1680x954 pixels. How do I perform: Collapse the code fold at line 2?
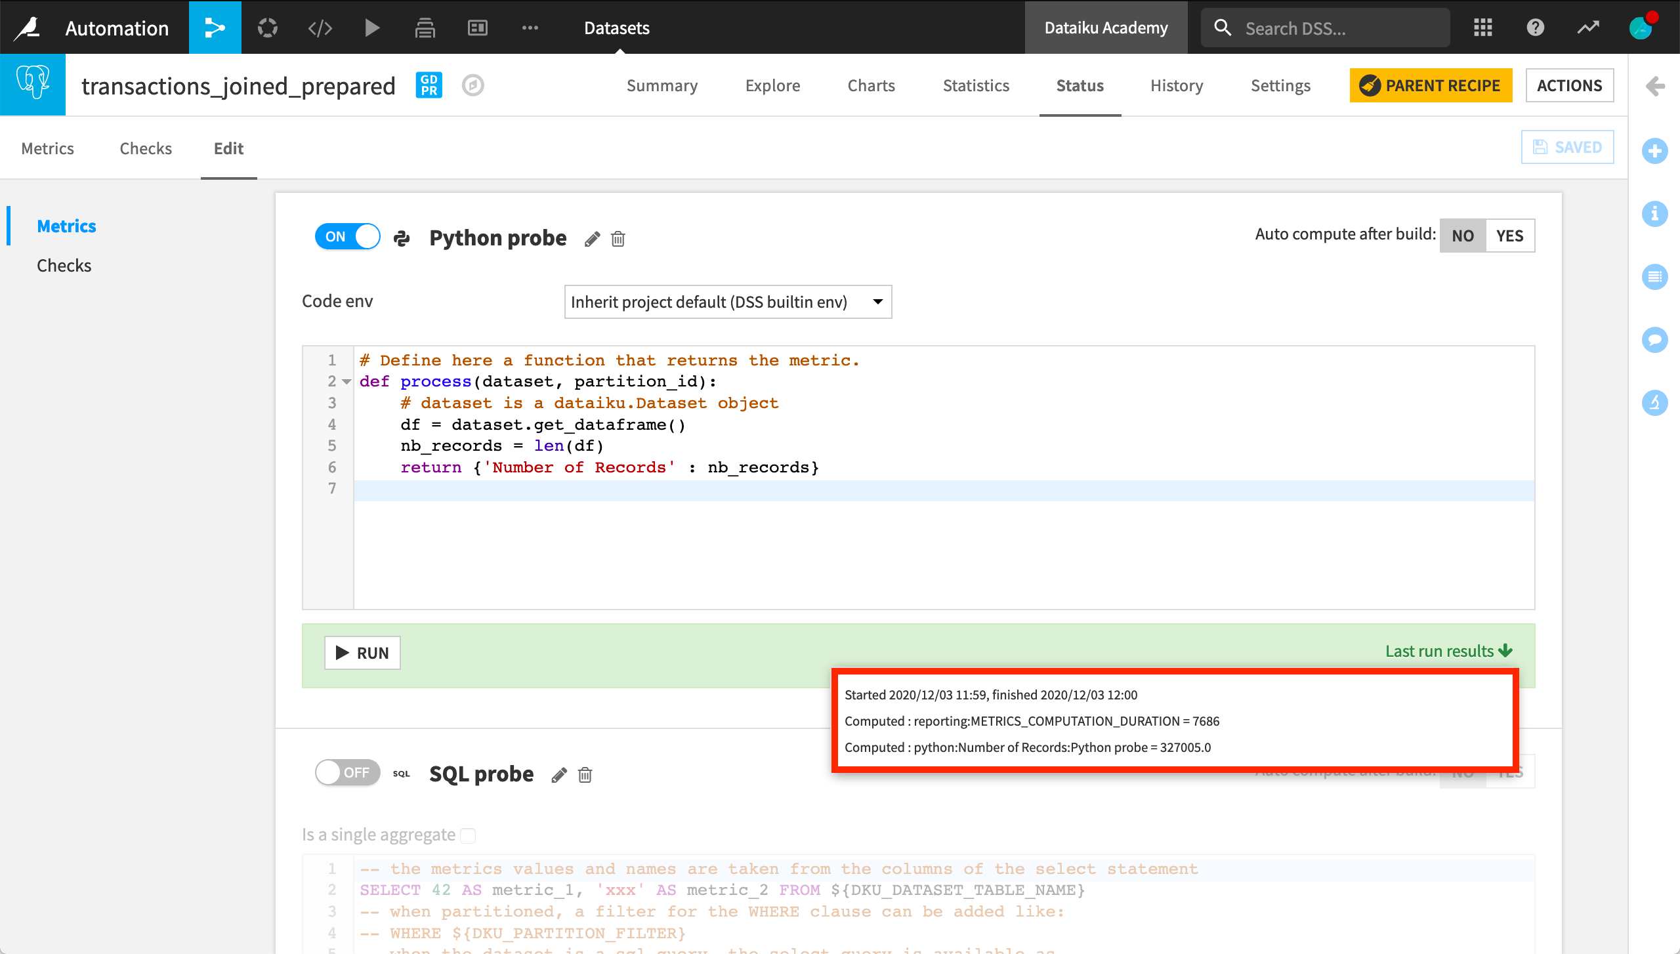coord(346,381)
